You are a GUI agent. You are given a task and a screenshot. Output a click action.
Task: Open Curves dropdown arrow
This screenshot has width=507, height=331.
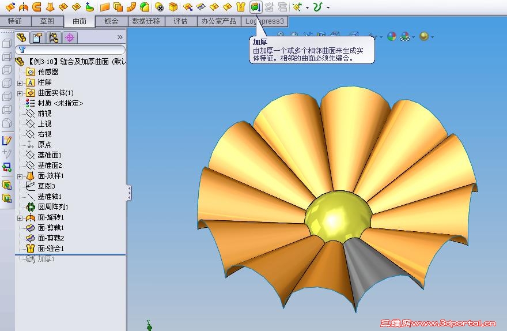pos(328,7)
